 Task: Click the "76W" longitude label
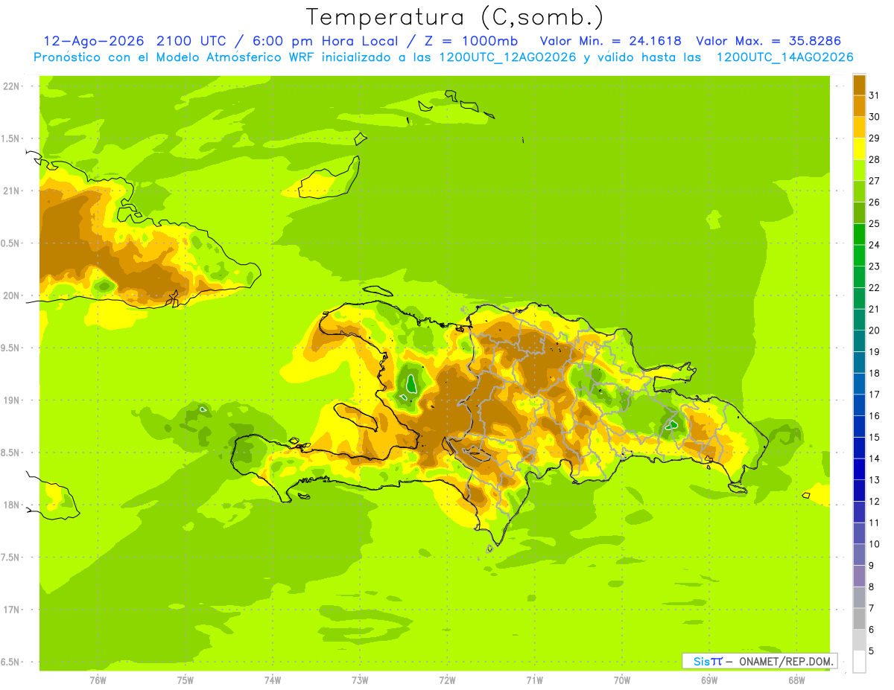[98, 679]
